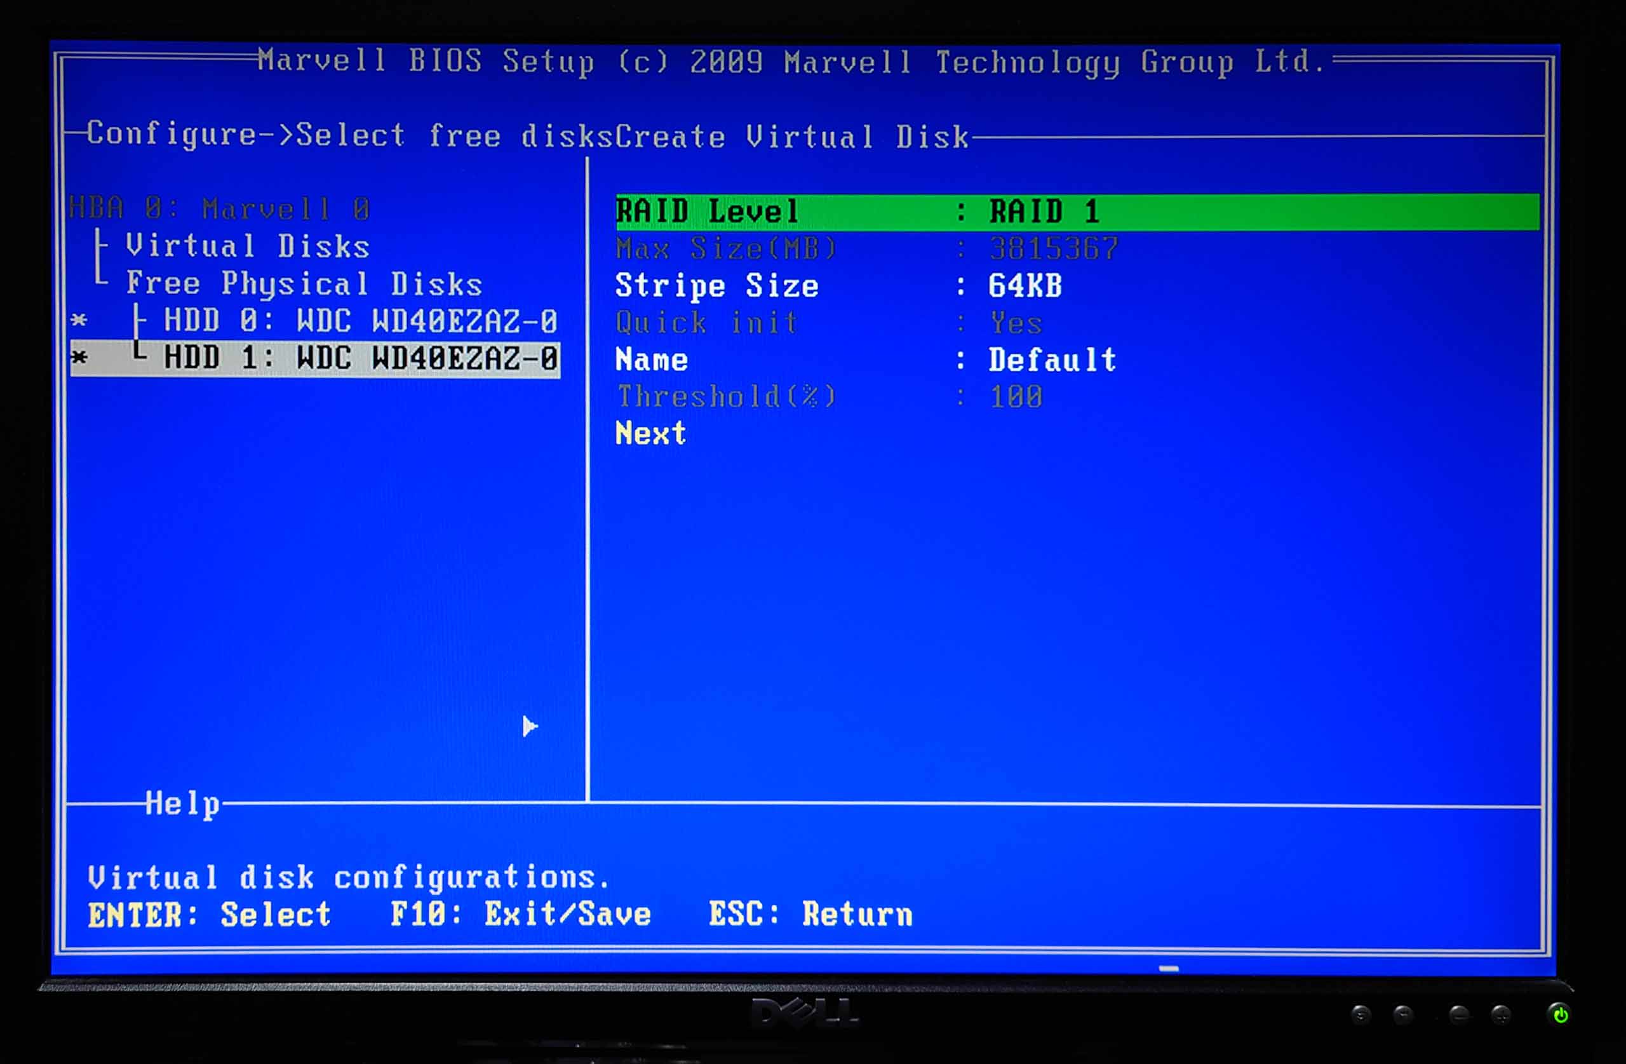The image size is (1626, 1064).
Task: Select the Default name value
Action: (x=1052, y=359)
